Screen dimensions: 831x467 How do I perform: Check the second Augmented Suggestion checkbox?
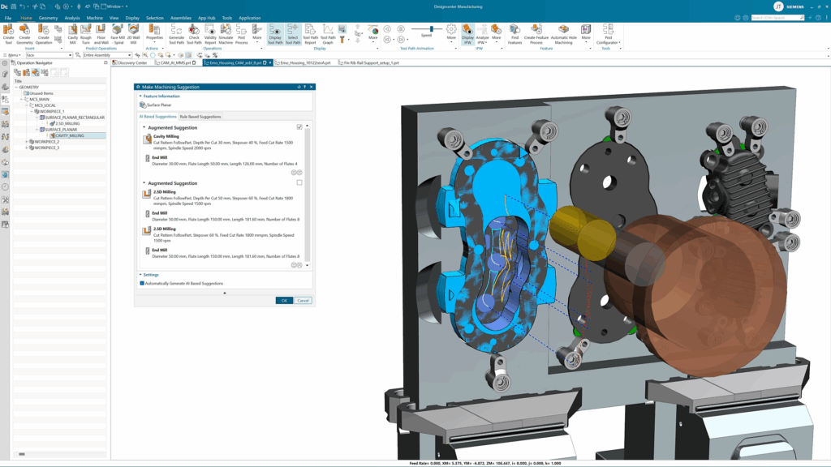(x=299, y=183)
